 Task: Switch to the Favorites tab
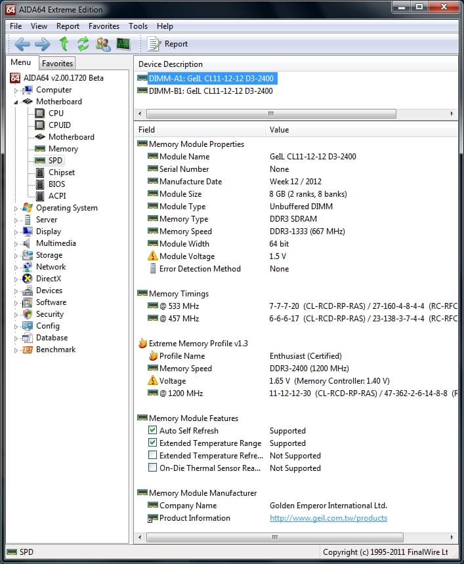pyautogui.click(x=57, y=64)
